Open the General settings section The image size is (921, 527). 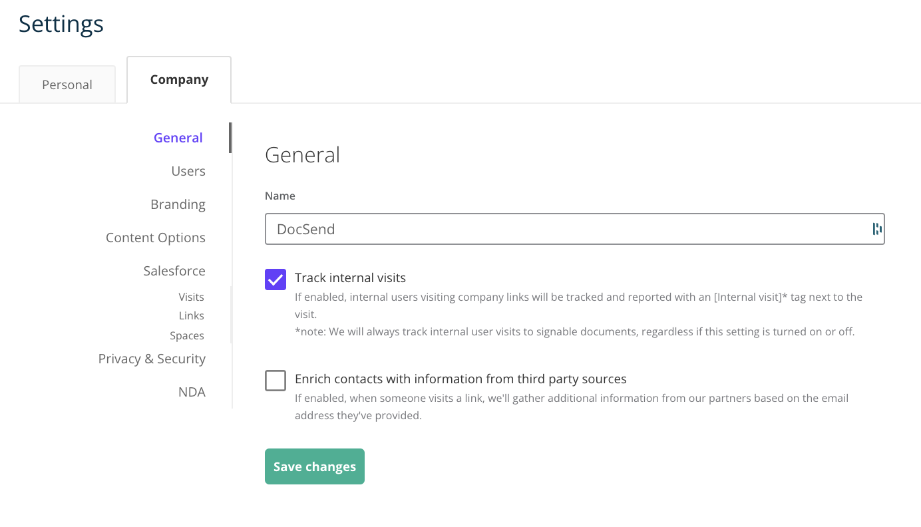click(178, 138)
